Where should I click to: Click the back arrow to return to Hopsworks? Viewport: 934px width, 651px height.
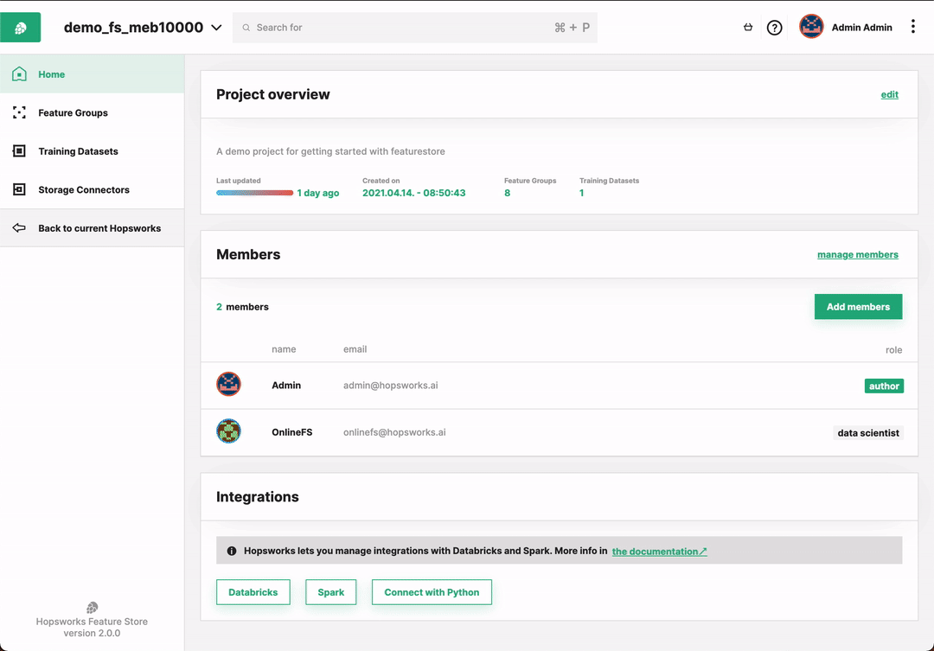pyautogui.click(x=19, y=227)
